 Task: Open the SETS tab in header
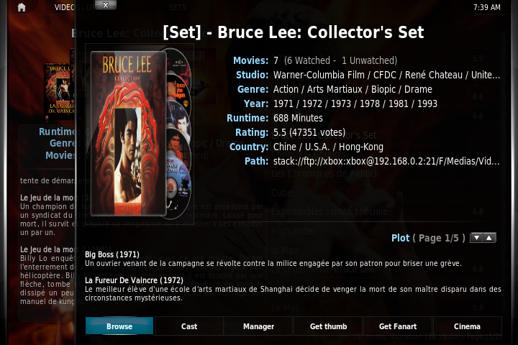[178, 7]
